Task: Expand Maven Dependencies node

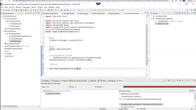Action: (x=3, y=49)
